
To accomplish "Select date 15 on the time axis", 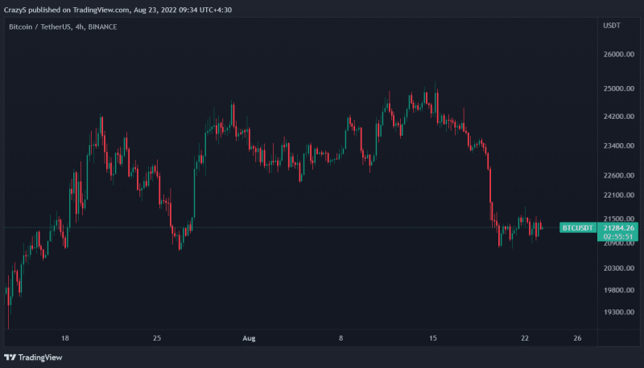I will 433,338.
